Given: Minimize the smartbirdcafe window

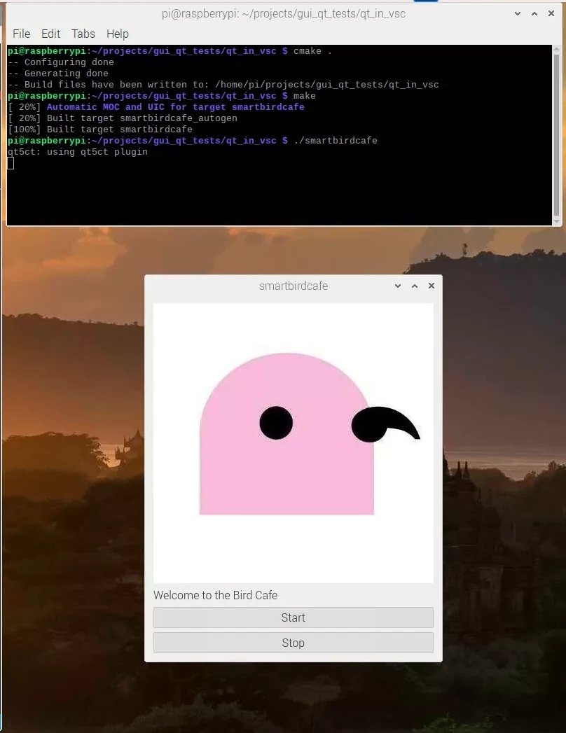Looking at the screenshot, I should coord(398,286).
